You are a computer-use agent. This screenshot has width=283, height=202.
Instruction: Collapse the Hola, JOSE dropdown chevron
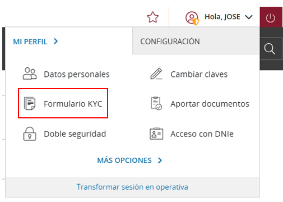[x=249, y=17]
